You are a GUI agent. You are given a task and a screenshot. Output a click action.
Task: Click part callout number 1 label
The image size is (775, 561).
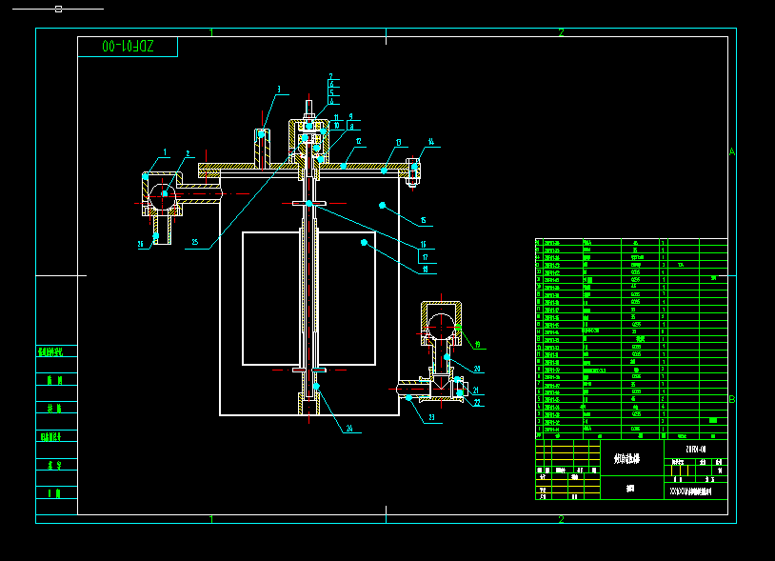coord(165,151)
